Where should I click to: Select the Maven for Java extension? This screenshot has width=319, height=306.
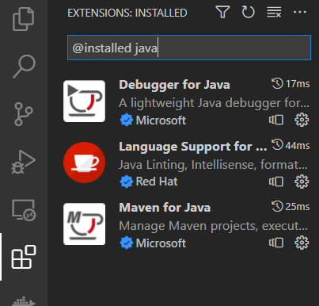coord(187,224)
